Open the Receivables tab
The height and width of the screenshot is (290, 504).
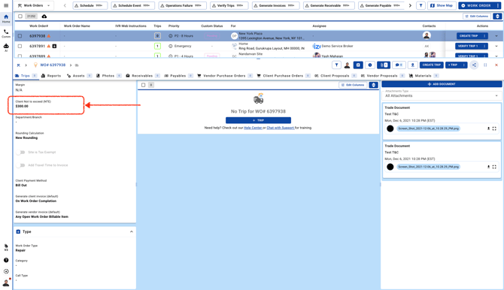pos(142,76)
